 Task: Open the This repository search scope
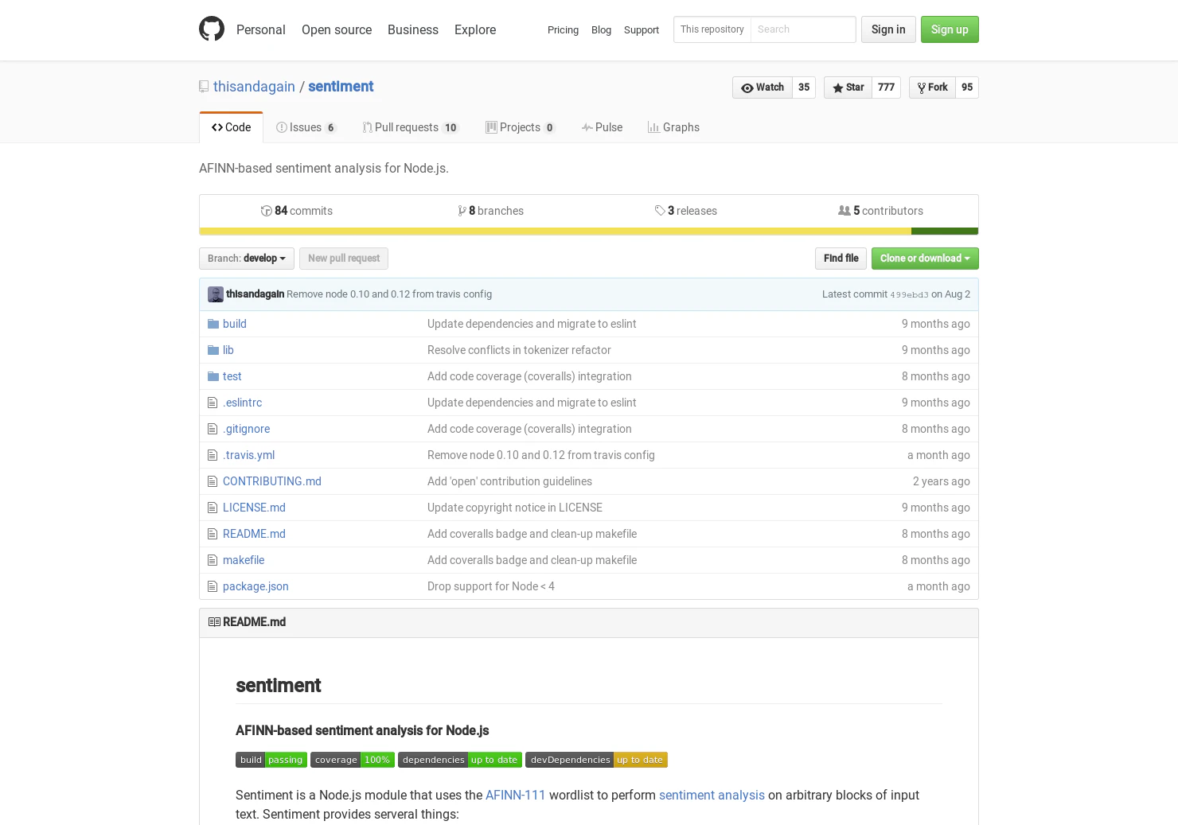tap(712, 29)
